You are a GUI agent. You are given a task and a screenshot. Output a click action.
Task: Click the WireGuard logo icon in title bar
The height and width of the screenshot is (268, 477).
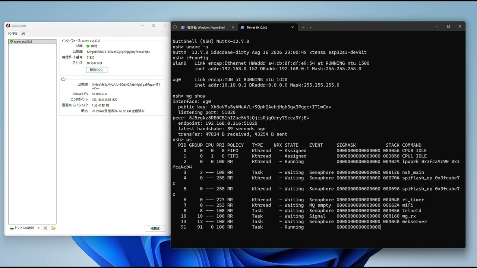pyautogui.click(x=8, y=26)
